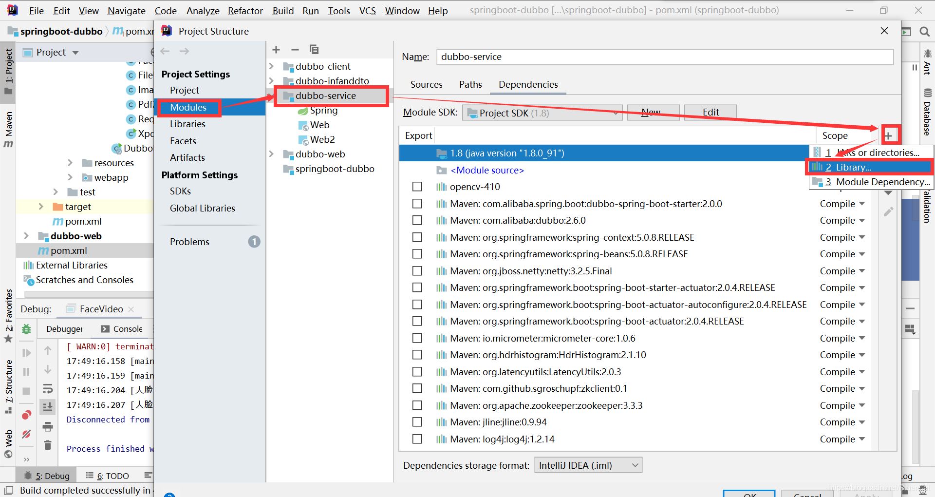Screen dimensions: 935x497
Task: Enable export checkbox for opencv-410
Action: click(x=417, y=187)
